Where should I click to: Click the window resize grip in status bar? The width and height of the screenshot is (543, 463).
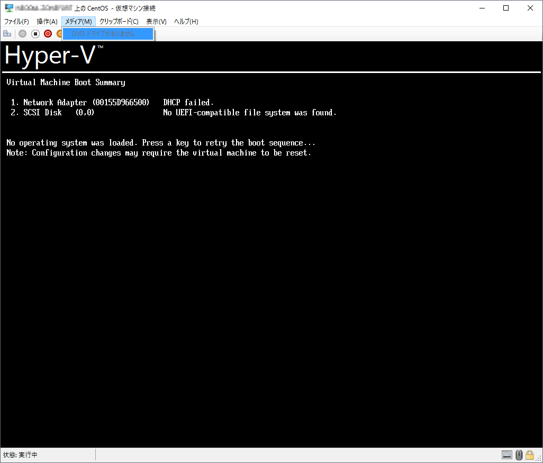538,458
